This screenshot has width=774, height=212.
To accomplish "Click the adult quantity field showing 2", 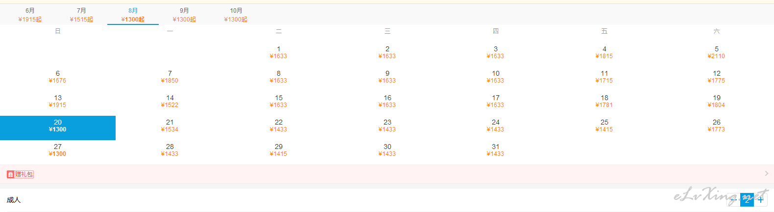I will (747, 200).
